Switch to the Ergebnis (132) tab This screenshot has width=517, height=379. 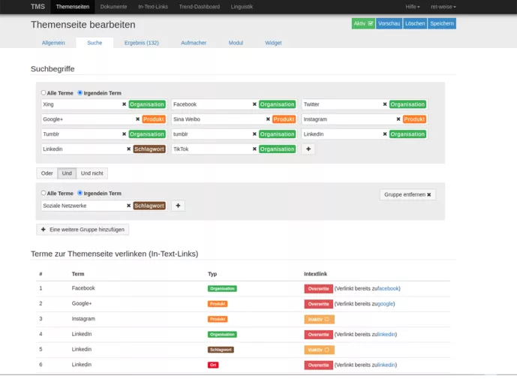tap(141, 43)
